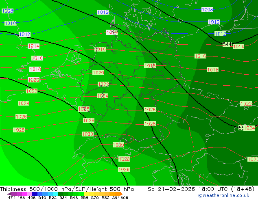The height and width of the screenshot is (199, 258).
Task: Click the forecast date "Sa 21-02-2026 18:00 UTC"
Action: click(188, 189)
